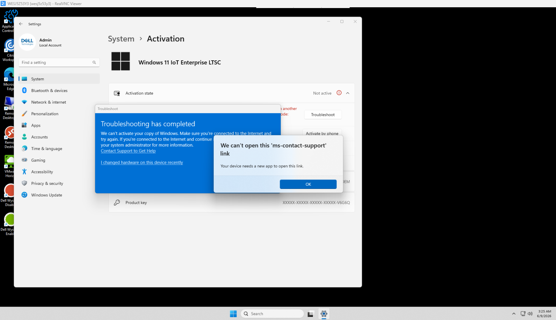556x320 pixels.
Task: Click the Accessibility figure icon
Action: point(24,172)
